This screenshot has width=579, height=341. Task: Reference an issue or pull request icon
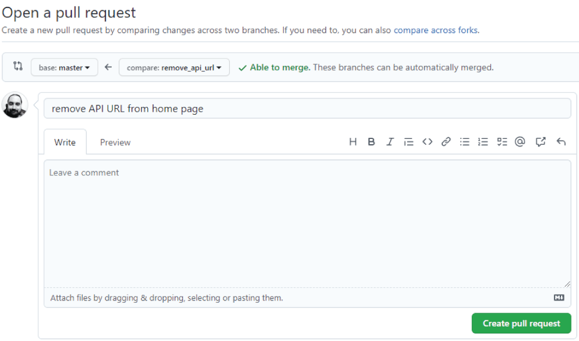pyautogui.click(x=541, y=142)
